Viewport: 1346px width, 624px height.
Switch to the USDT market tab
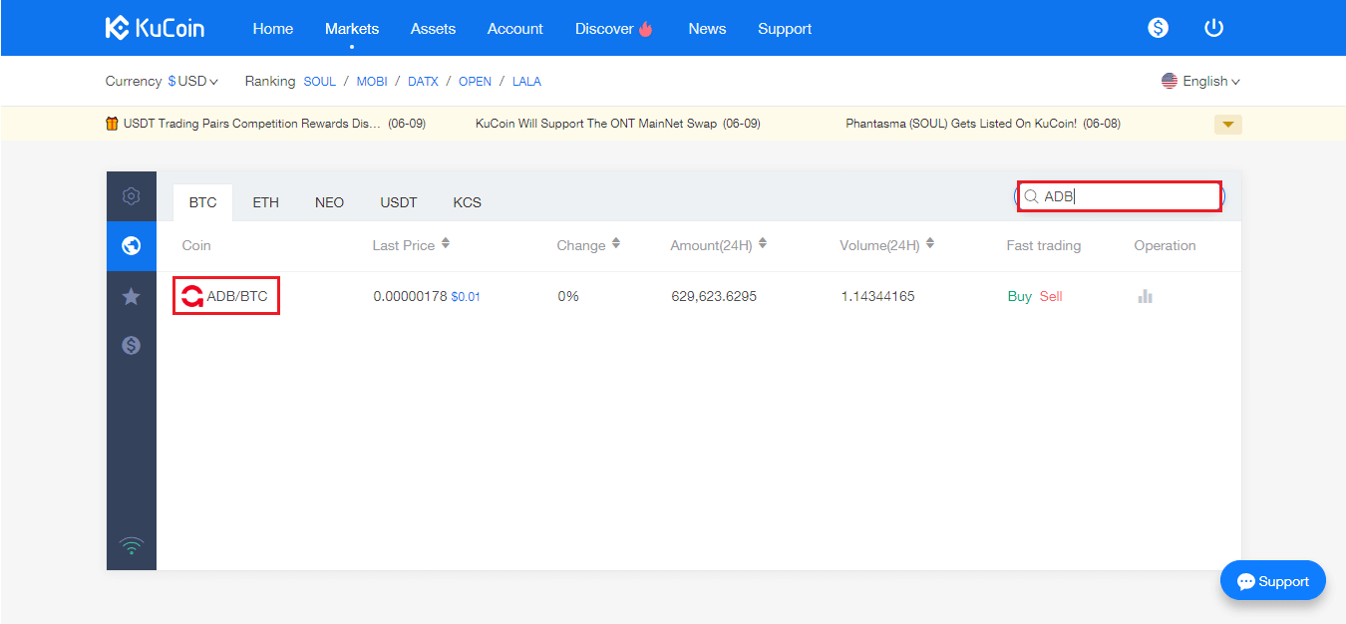point(399,202)
